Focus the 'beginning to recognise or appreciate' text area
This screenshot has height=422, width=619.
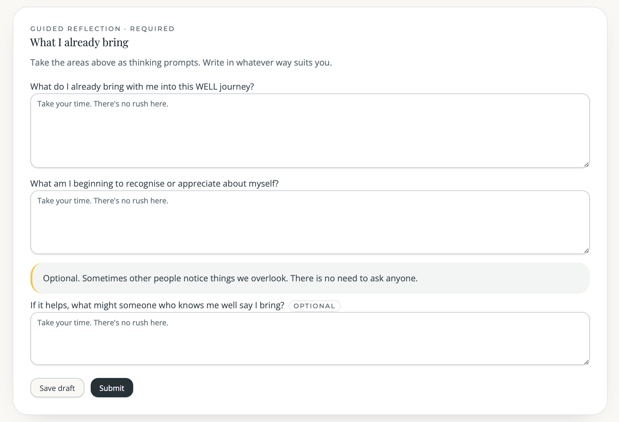tap(310, 222)
